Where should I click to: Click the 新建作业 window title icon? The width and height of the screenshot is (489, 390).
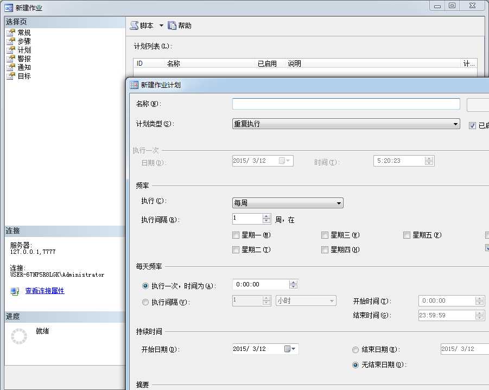click(9, 8)
